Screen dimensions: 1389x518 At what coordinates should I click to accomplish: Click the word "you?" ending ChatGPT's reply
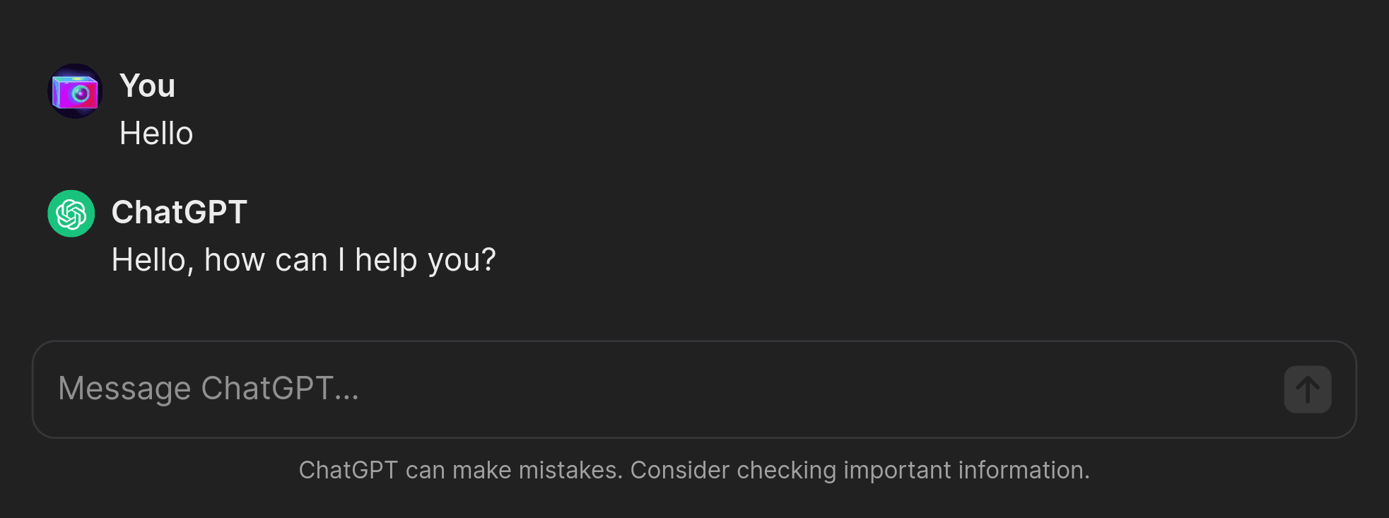tap(462, 261)
